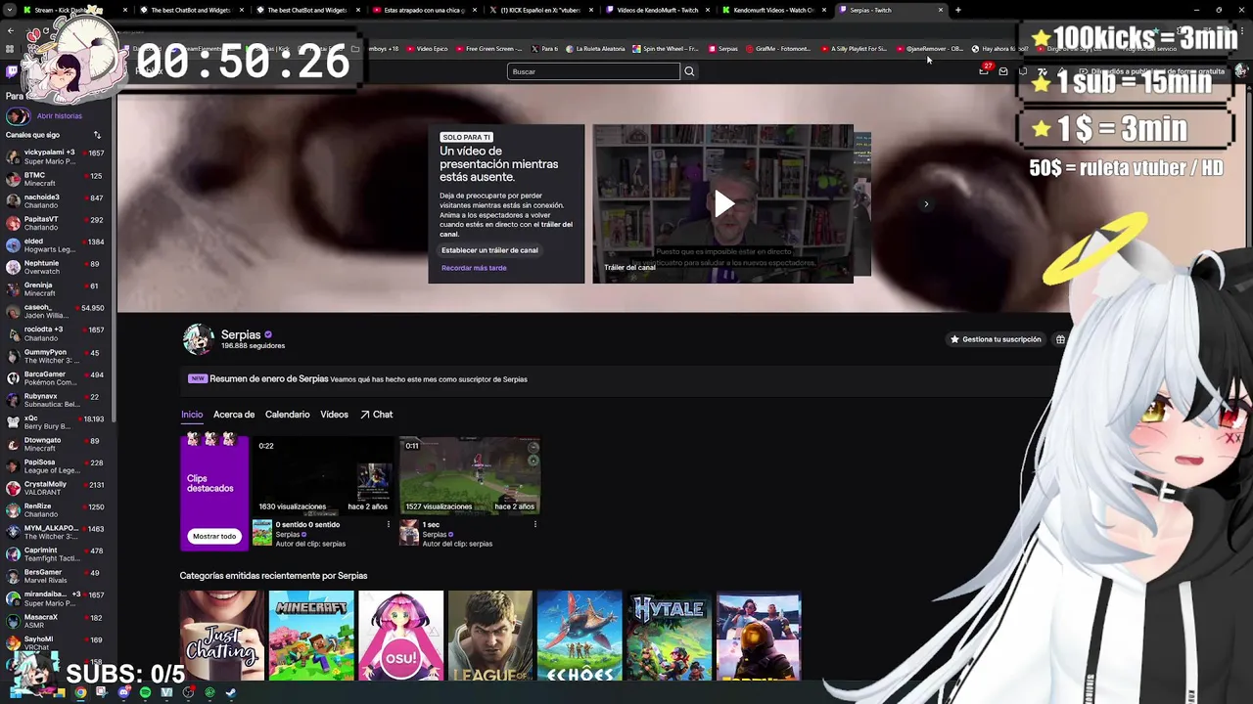Open League of Legends category cover
The height and width of the screenshot is (704, 1253).
click(490, 636)
